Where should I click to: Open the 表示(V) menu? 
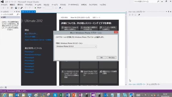pos(20,5)
